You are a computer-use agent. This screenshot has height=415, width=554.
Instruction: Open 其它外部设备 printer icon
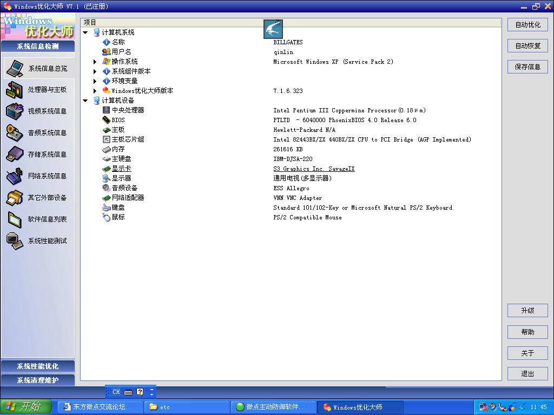(15, 198)
